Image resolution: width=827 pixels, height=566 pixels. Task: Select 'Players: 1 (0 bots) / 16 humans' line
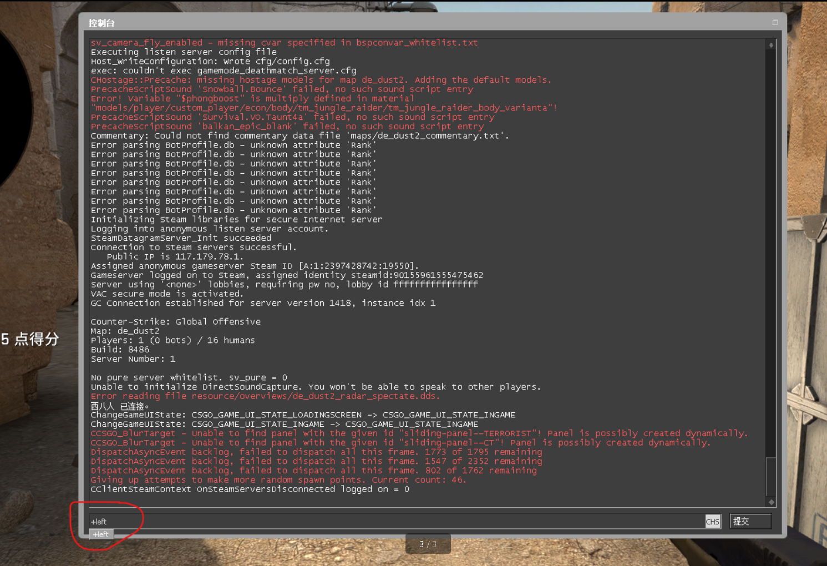[172, 341]
